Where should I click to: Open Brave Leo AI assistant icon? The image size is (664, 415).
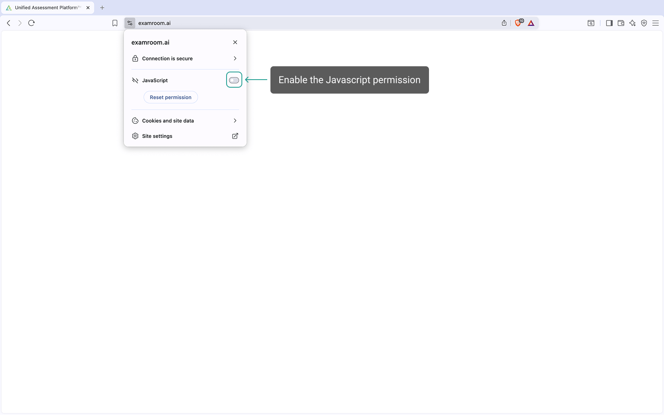tap(632, 23)
